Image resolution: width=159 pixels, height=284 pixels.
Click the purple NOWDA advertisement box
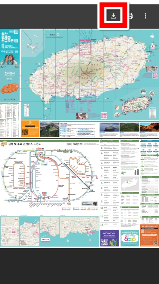pyautogui.click(x=109, y=238)
